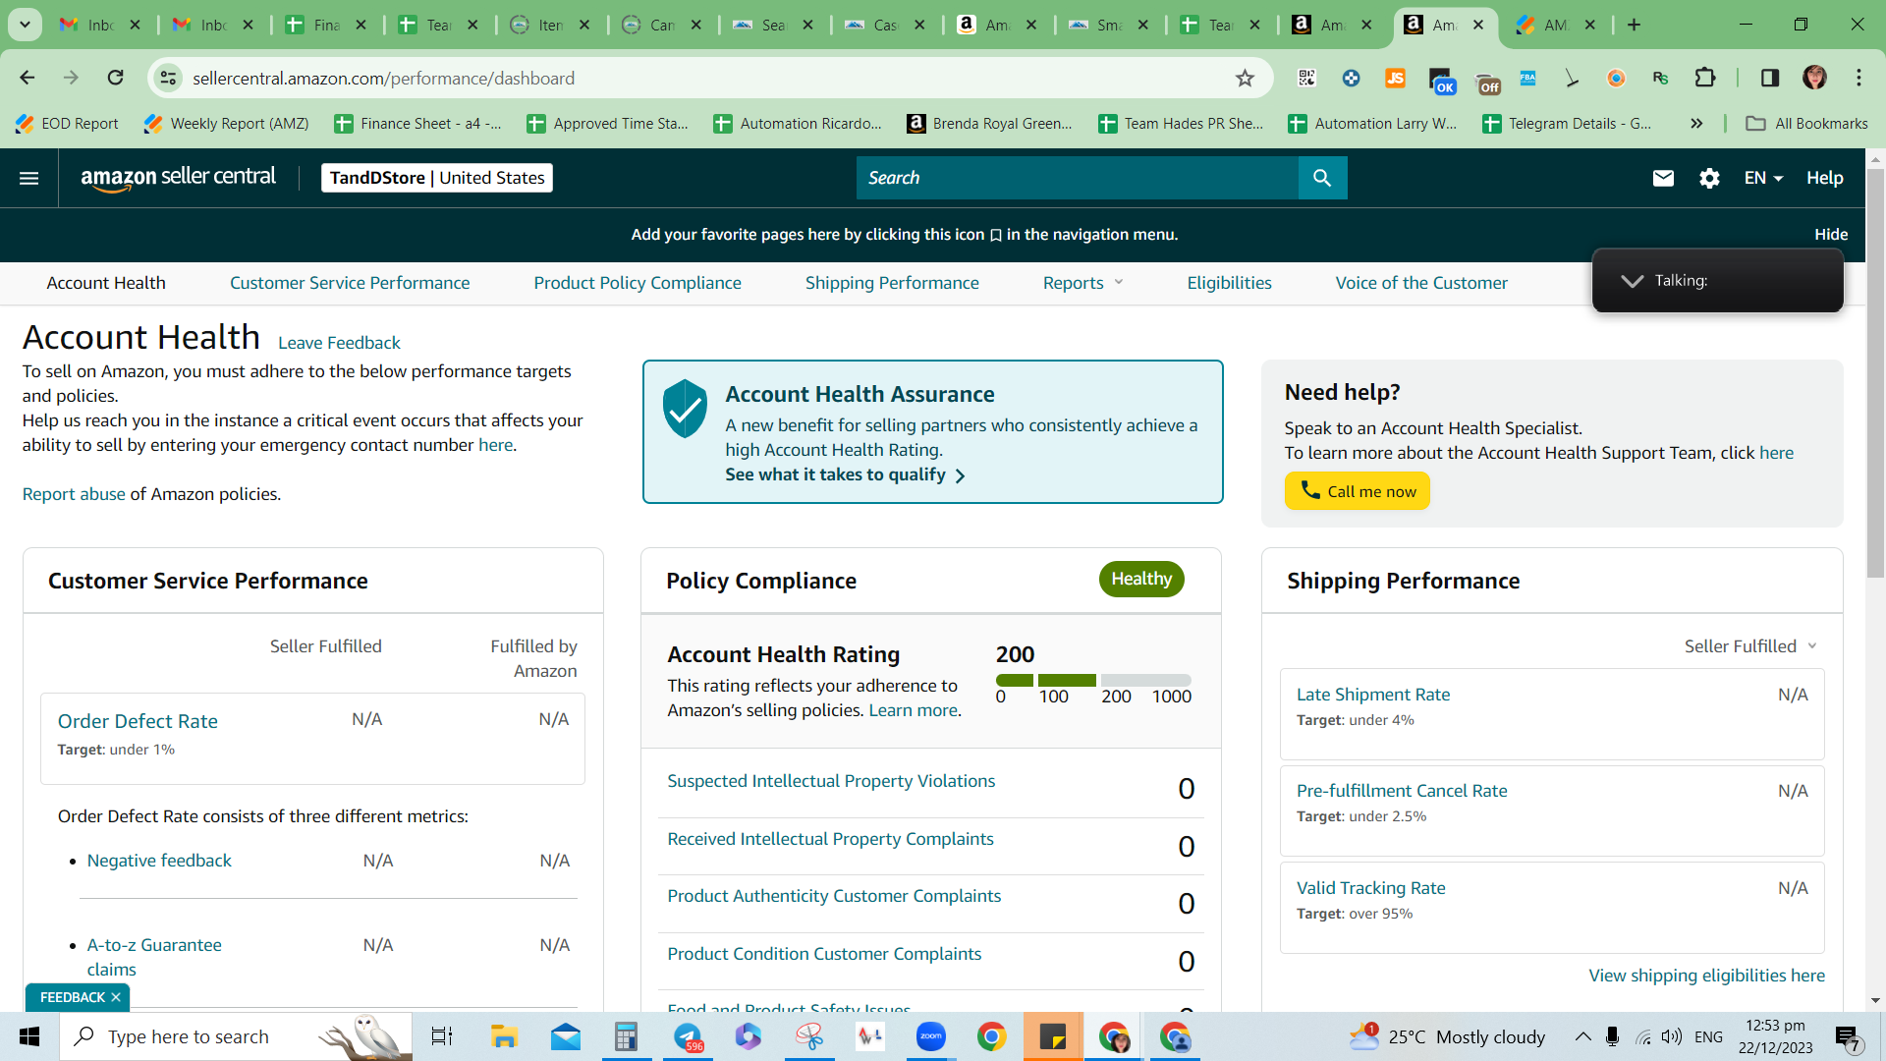Open File Explorer from the taskbar
This screenshot has height=1061, width=1886.
coord(504,1036)
